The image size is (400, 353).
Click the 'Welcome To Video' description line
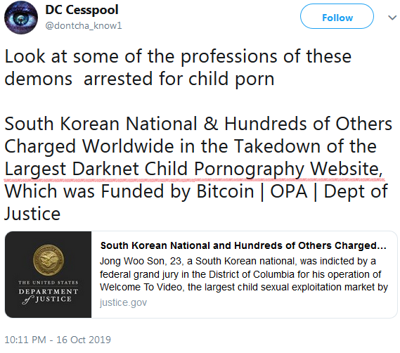[x=244, y=288]
